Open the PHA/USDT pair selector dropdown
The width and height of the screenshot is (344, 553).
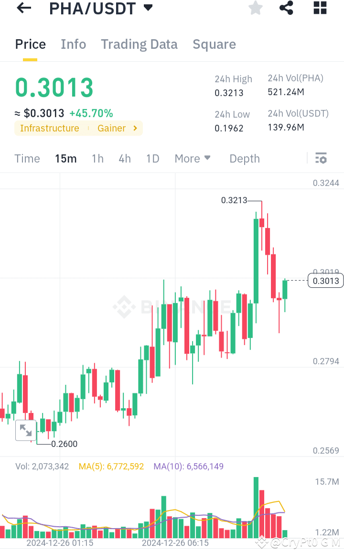coord(148,8)
